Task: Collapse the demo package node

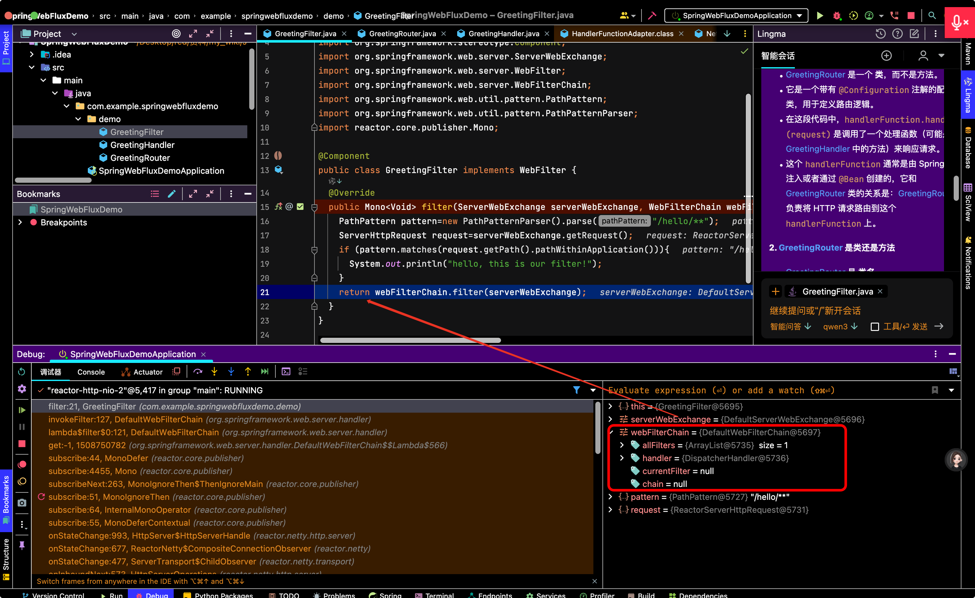Action: [78, 119]
